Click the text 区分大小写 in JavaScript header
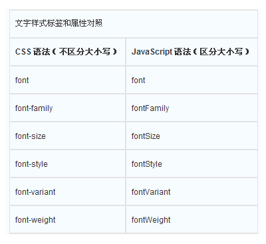Viewport: 266px width, 244px height. [221, 52]
